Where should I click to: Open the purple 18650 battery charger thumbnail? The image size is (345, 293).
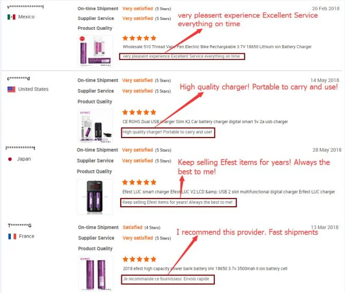point(95,51)
